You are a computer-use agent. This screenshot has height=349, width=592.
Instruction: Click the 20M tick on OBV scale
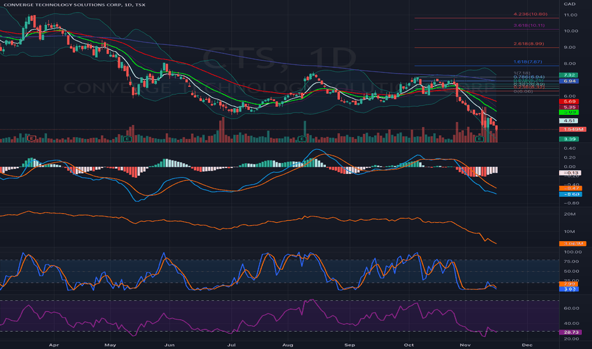pyautogui.click(x=570, y=214)
